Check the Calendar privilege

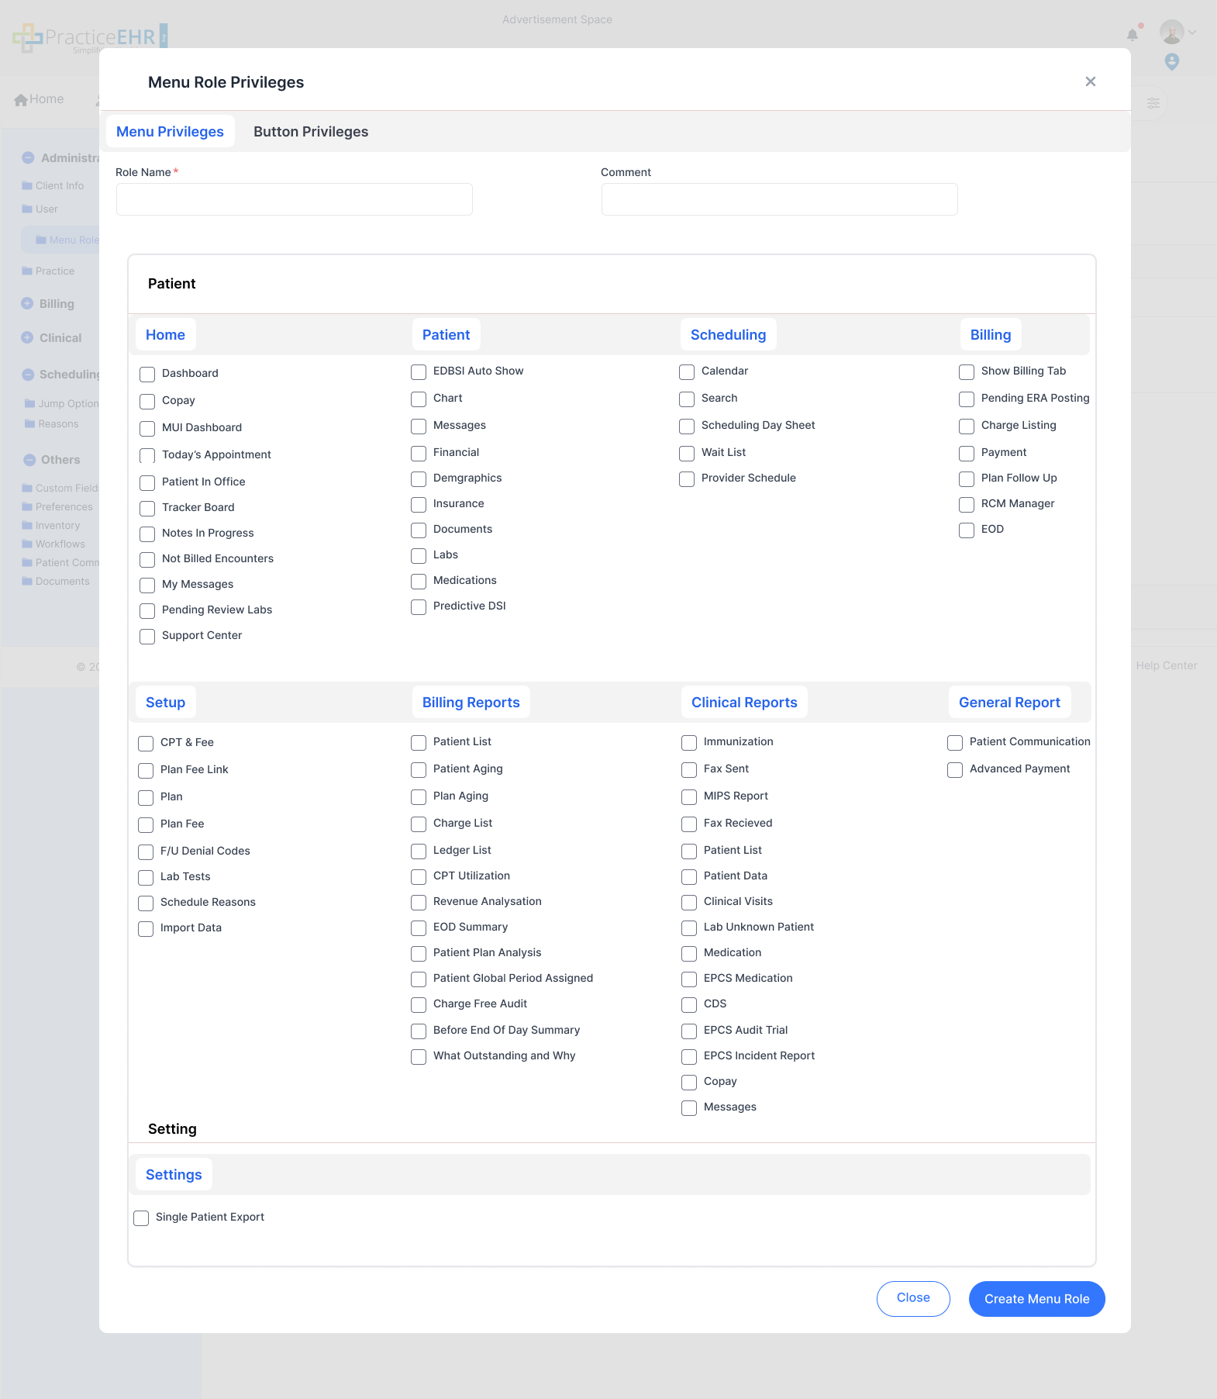(687, 372)
